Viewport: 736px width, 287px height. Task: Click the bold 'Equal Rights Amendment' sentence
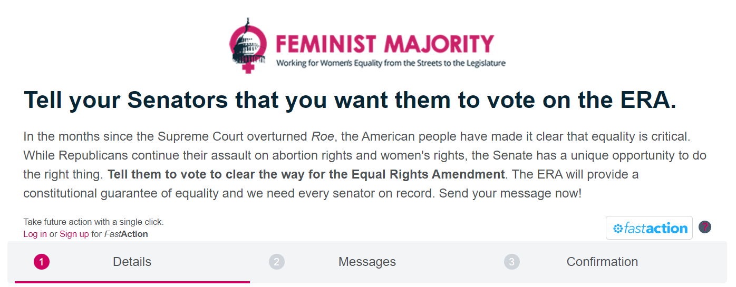tap(306, 174)
